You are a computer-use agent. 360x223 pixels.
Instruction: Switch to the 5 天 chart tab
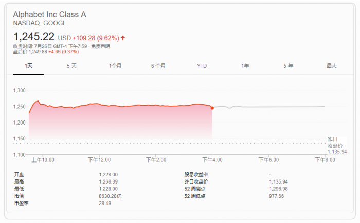pyautogui.click(x=71, y=66)
